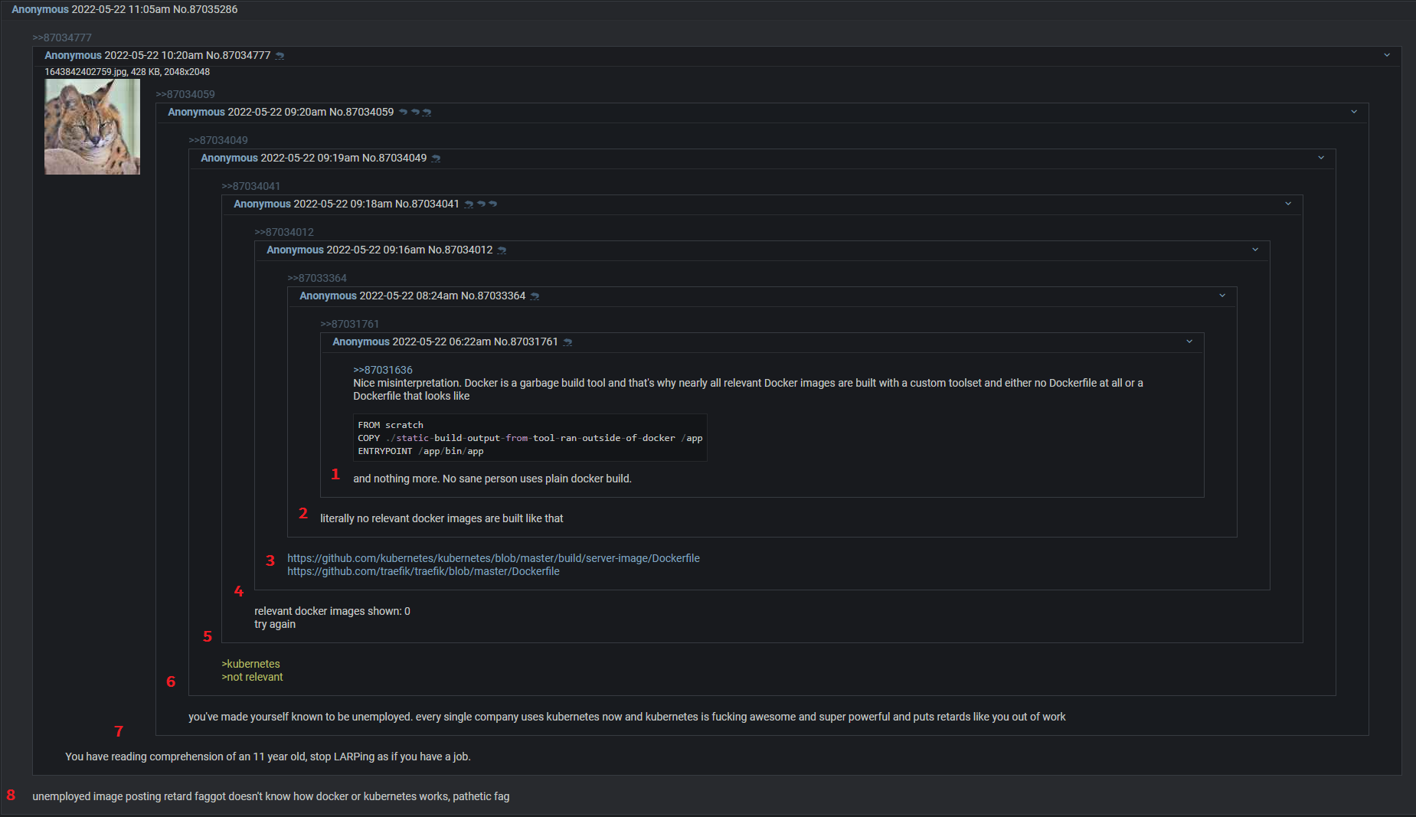This screenshot has width=1416, height=817.
Task: Click the timestamp 2022-05-22 08:24am
Action: click(x=409, y=296)
